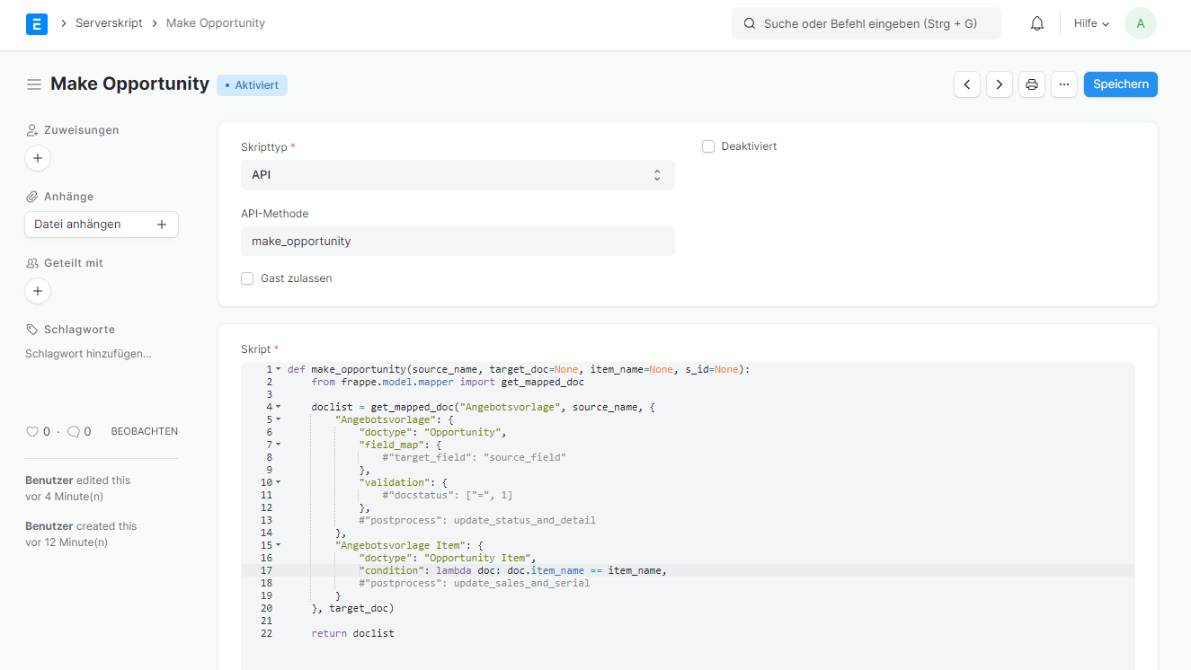Image resolution: width=1191 pixels, height=670 pixels.
Task: Collapse code fold at line 15
Action: 278,545
